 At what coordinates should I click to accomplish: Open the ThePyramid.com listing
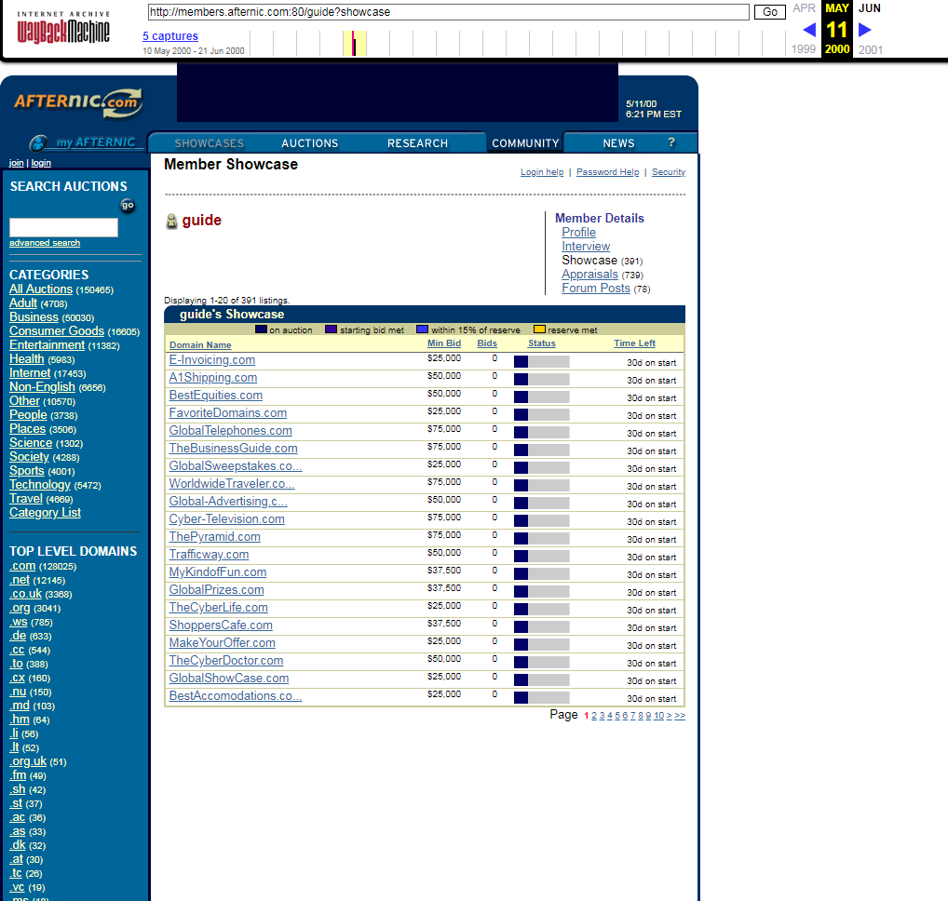[x=214, y=537]
